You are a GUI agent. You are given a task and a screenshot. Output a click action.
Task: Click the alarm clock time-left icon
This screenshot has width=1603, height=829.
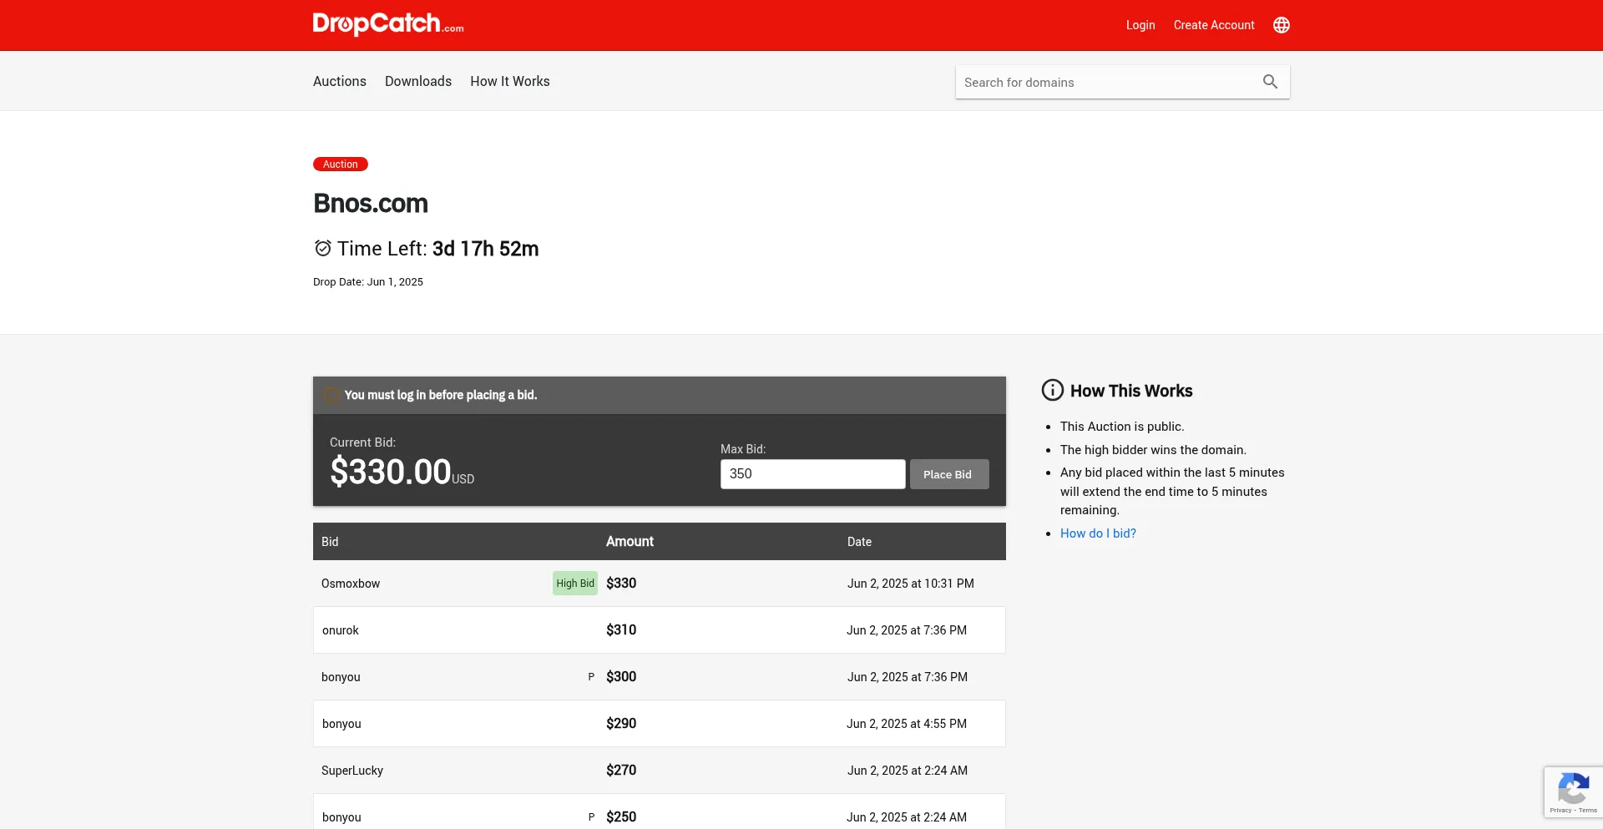pos(322,249)
